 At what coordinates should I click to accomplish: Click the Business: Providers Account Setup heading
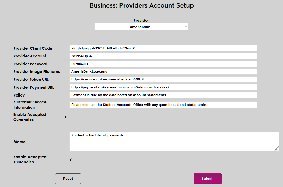coord(141,5)
